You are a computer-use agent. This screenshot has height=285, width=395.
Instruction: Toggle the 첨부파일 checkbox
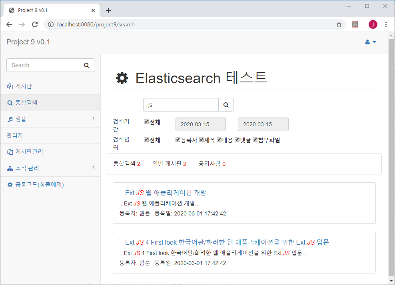(x=255, y=140)
